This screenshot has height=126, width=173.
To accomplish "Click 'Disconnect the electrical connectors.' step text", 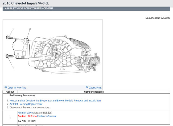I will [x=30, y=107].
